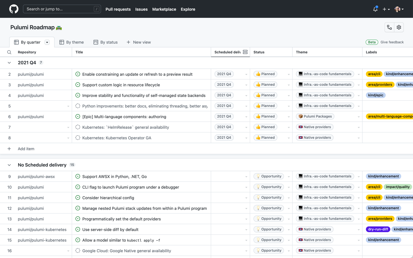Open the project workflows icon button
The image size is (413, 258).
coord(389,28)
